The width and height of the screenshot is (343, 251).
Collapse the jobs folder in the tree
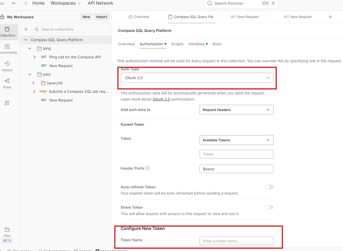click(x=30, y=74)
